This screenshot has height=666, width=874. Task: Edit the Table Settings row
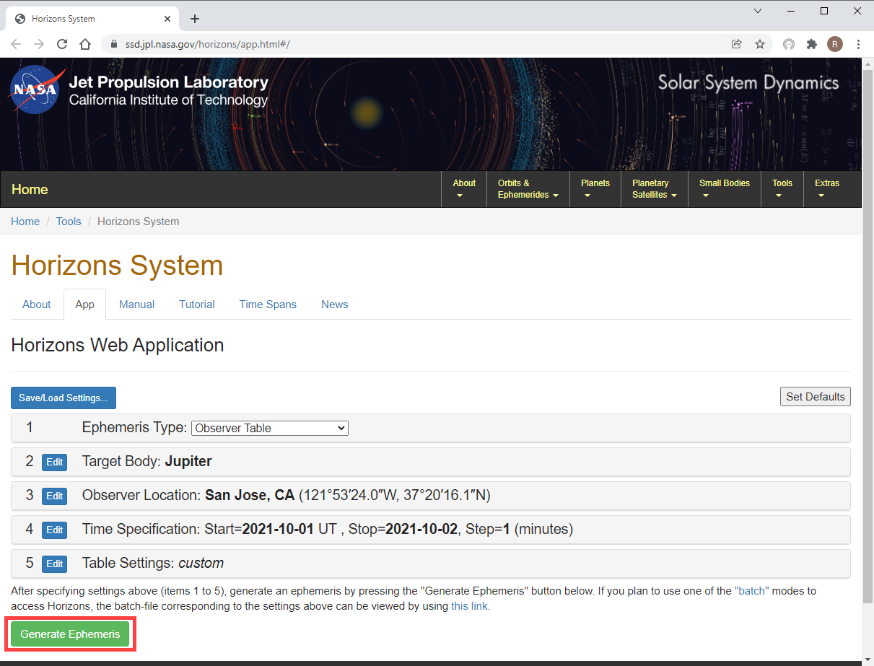tap(54, 564)
